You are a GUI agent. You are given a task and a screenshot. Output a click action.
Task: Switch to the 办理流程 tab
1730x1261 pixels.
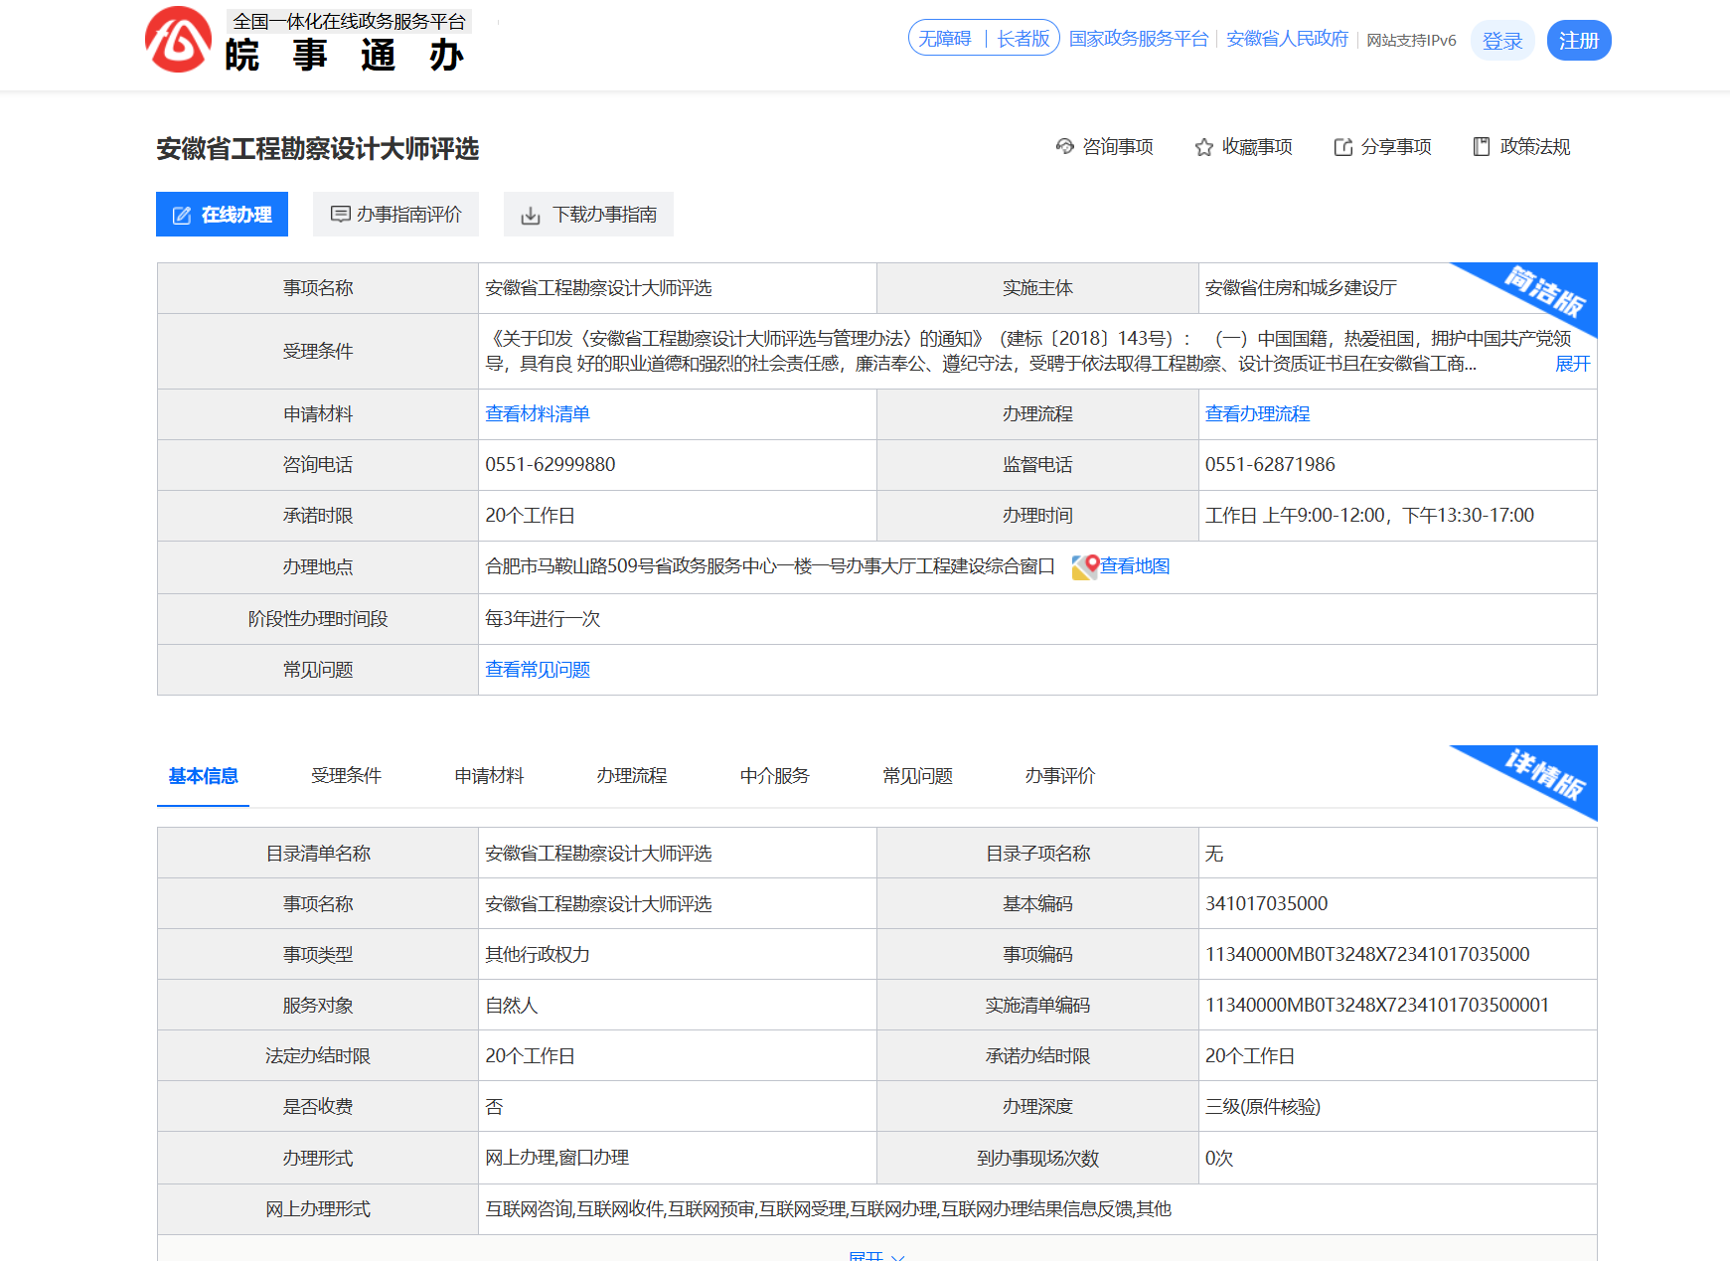pos(632,776)
